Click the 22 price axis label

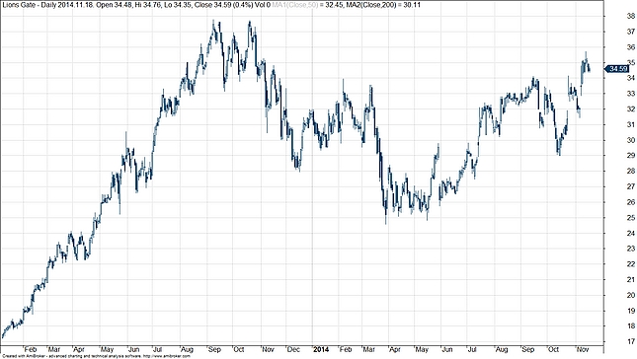[x=631, y=264]
